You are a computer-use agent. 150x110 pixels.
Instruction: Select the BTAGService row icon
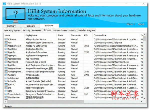coord(6,97)
